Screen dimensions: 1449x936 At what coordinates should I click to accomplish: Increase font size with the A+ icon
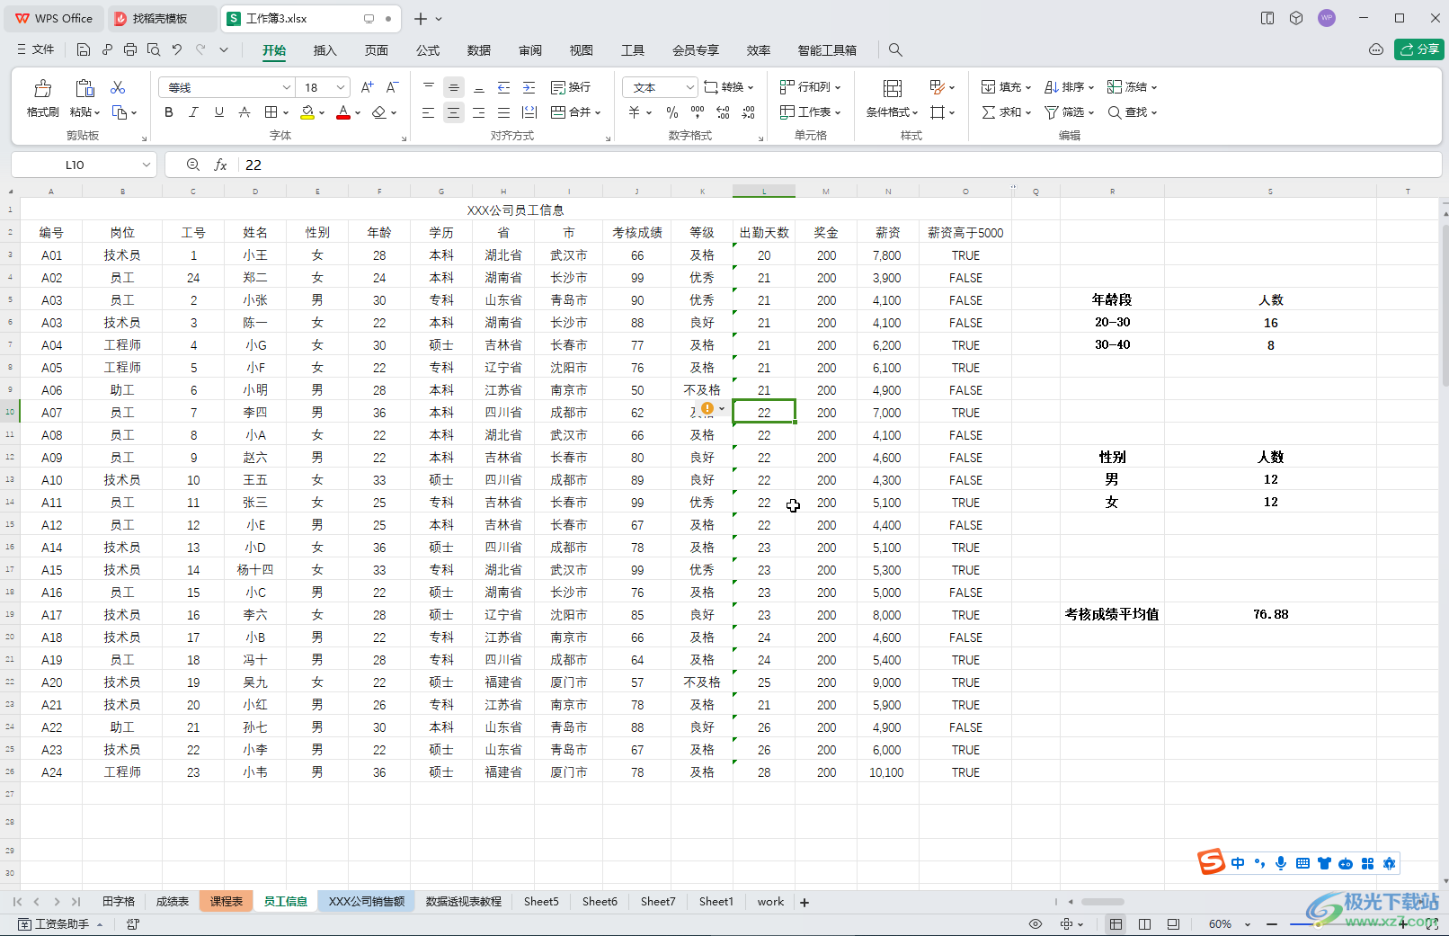point(367,87)
